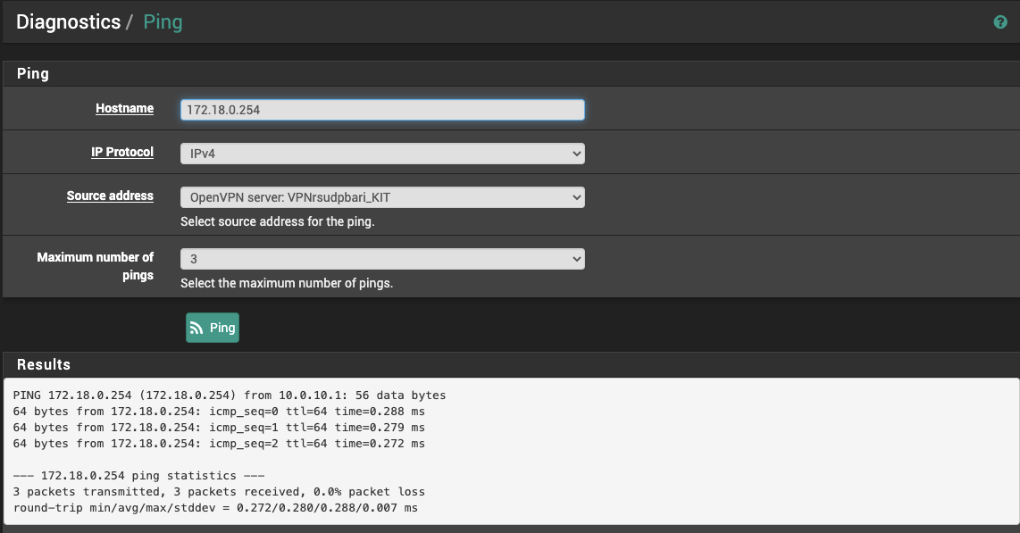The width and height of the screenshot is (1020, 533).
Task: Click the icmp_seq=0 result line
Action: 219,412
